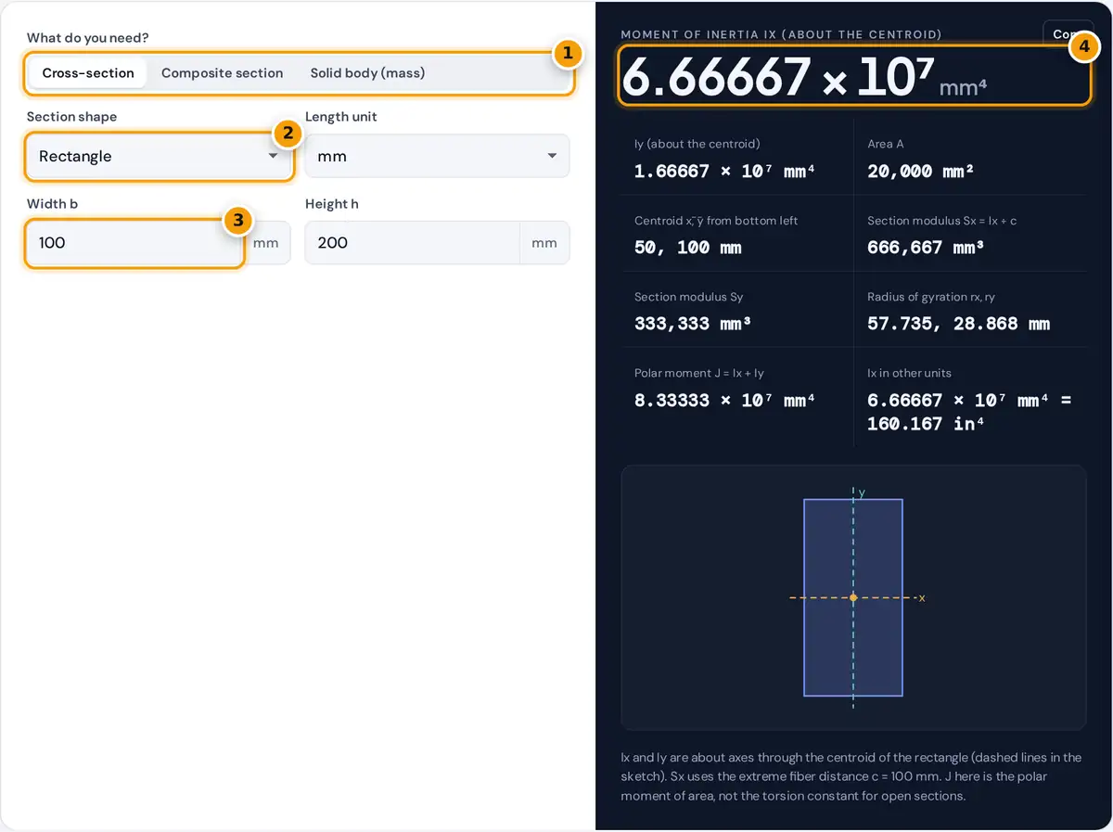Click the 'Iy (about the centroid)' label

click(x=697, y=144)
